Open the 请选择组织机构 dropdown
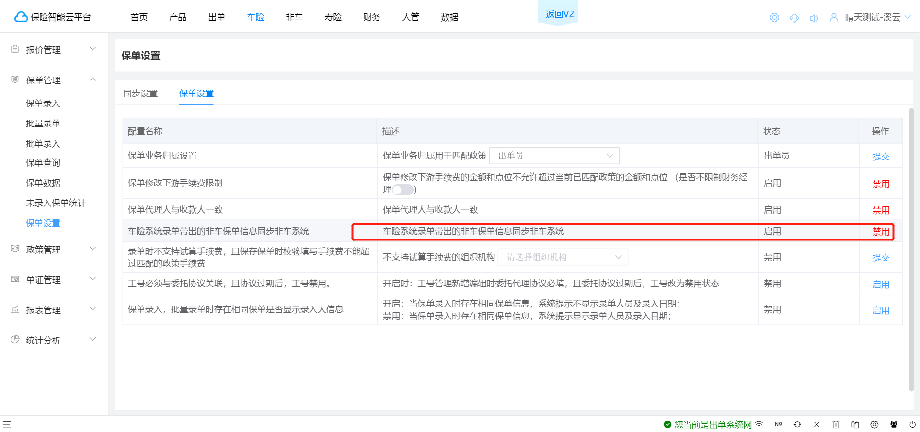The height and width of the screenshot is (432, 920). (x=563, y=257)
